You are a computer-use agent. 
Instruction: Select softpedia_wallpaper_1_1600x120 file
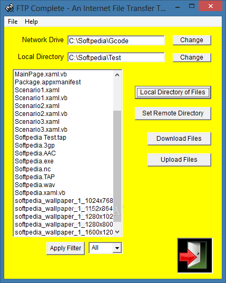tap(64, 232)
